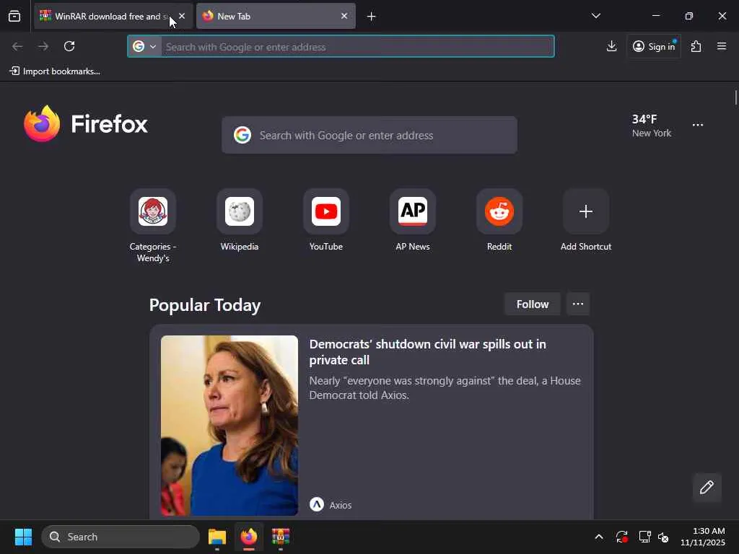Open the clock showing 1:30 AM
This screenshot has height=554, width=739.
tap(703, 537)
